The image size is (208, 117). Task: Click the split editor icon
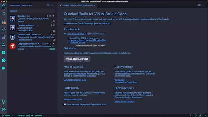pos(199,5)
